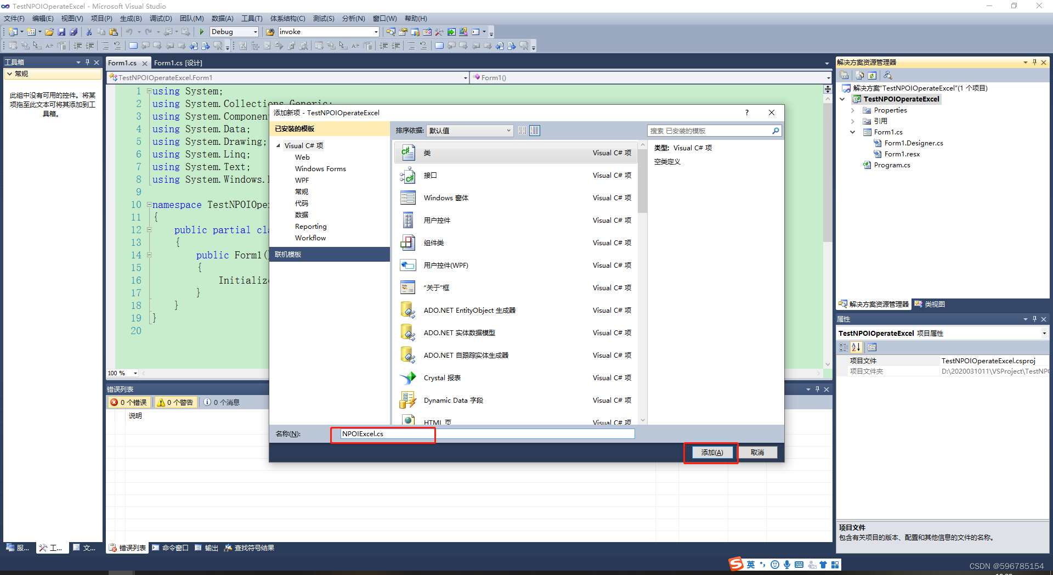Select Program.cs in Solution Explorer
1053x575 pixels.
pyautogui.click(x=891, y=165)
